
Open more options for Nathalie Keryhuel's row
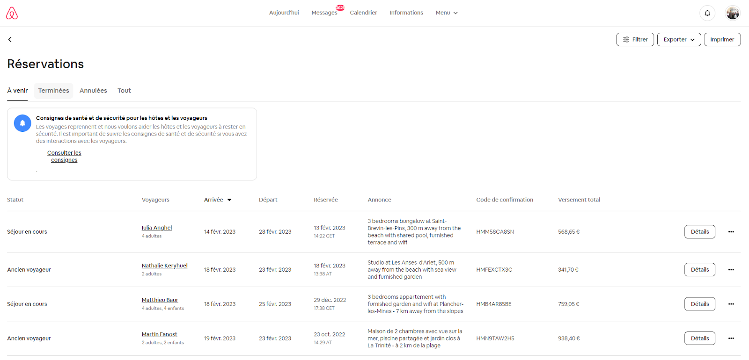pyautogui.click(x=731, y=270)
